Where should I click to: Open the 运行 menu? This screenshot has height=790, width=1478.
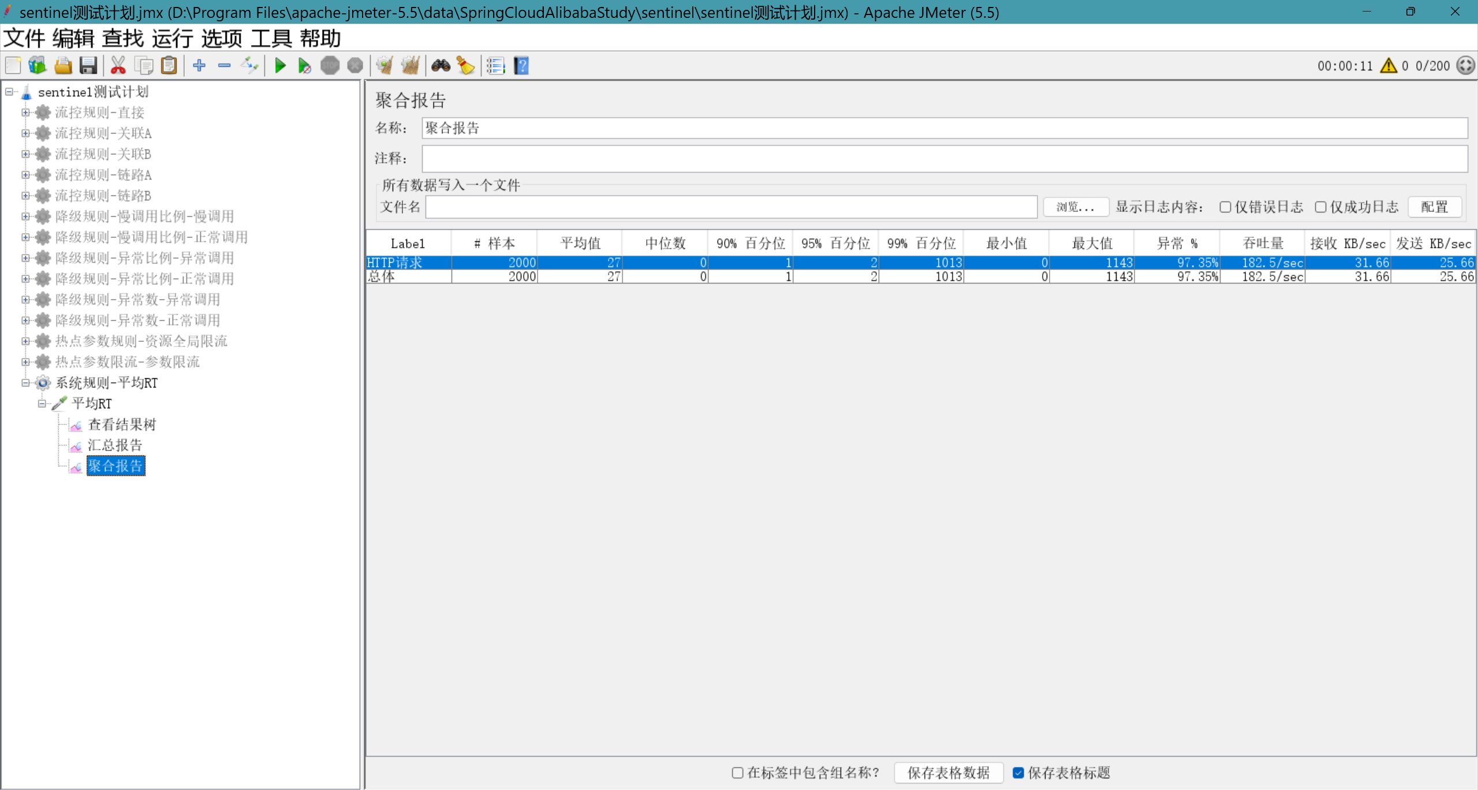[172, 39]
